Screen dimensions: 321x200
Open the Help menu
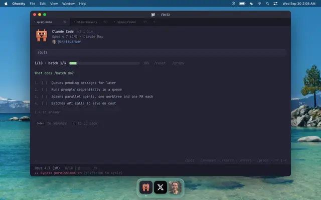83,3
